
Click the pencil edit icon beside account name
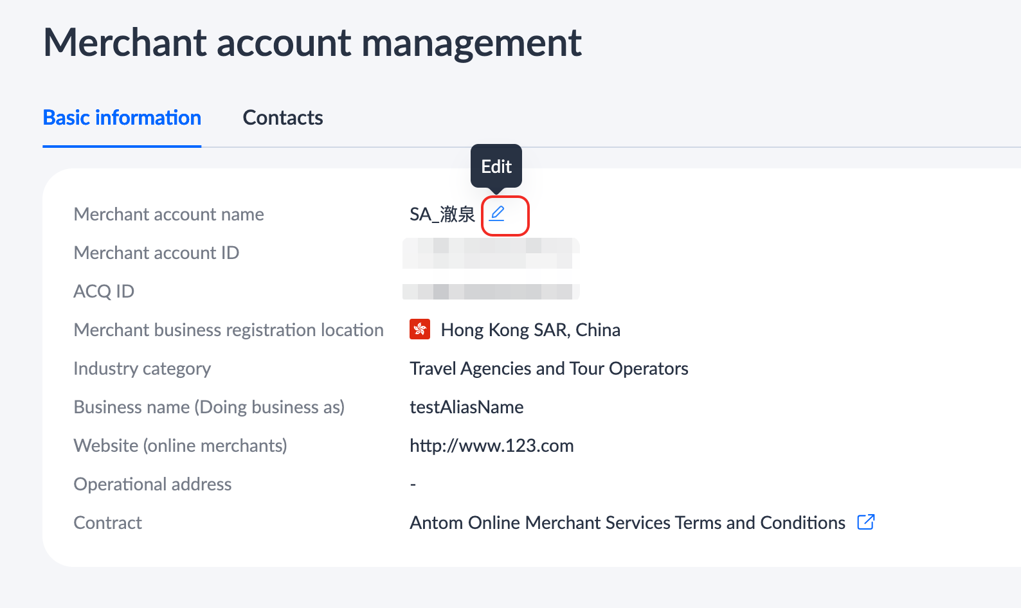pyautogui.click(x=497, y=213)
